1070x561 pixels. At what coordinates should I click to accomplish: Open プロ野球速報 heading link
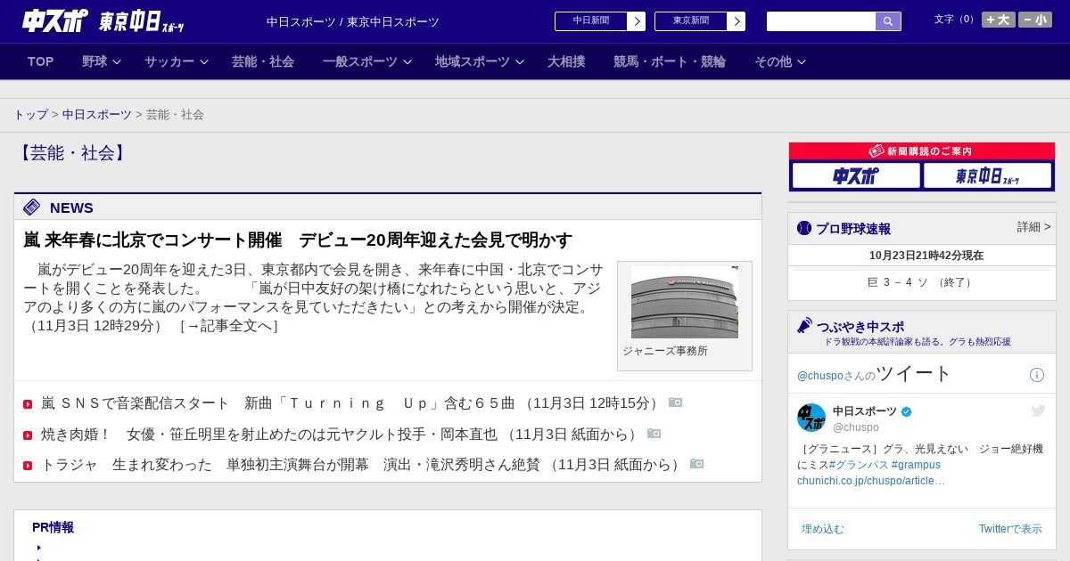click(853, 229)
